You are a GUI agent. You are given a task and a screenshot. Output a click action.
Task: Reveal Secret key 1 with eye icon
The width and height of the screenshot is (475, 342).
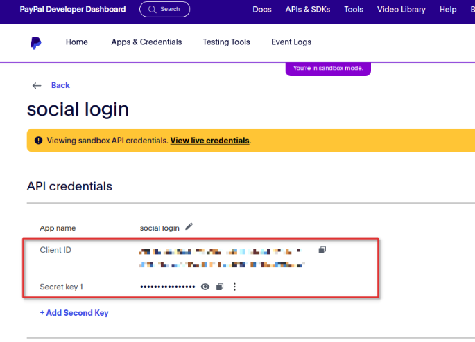205,287
